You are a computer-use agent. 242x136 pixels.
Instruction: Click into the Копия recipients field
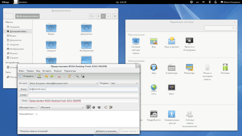[84, 95]
